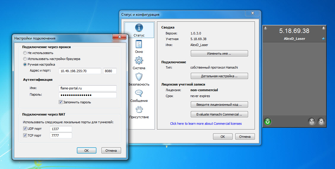
Task: Click the non-commercial license text
Action: click(x=204, y=90)
